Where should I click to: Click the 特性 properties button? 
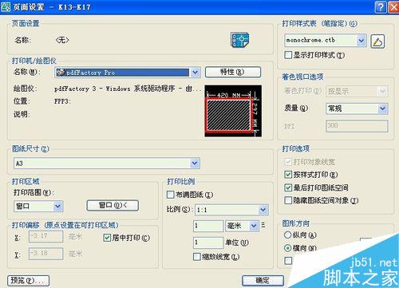[233, 72]
